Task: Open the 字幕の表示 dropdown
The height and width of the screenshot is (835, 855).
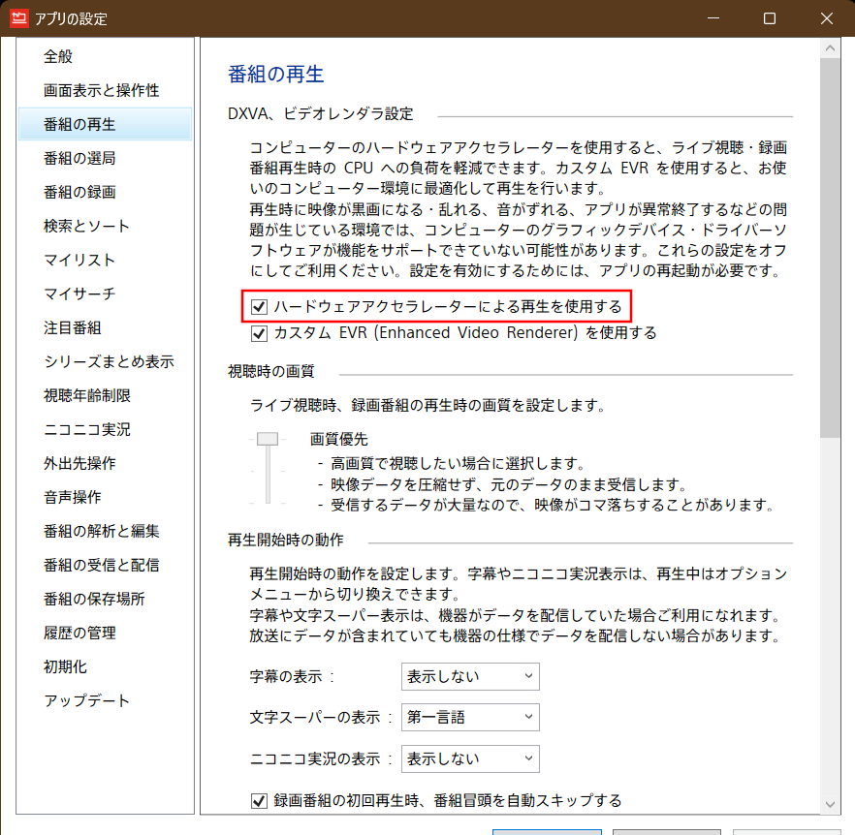Action: (470, 676)
